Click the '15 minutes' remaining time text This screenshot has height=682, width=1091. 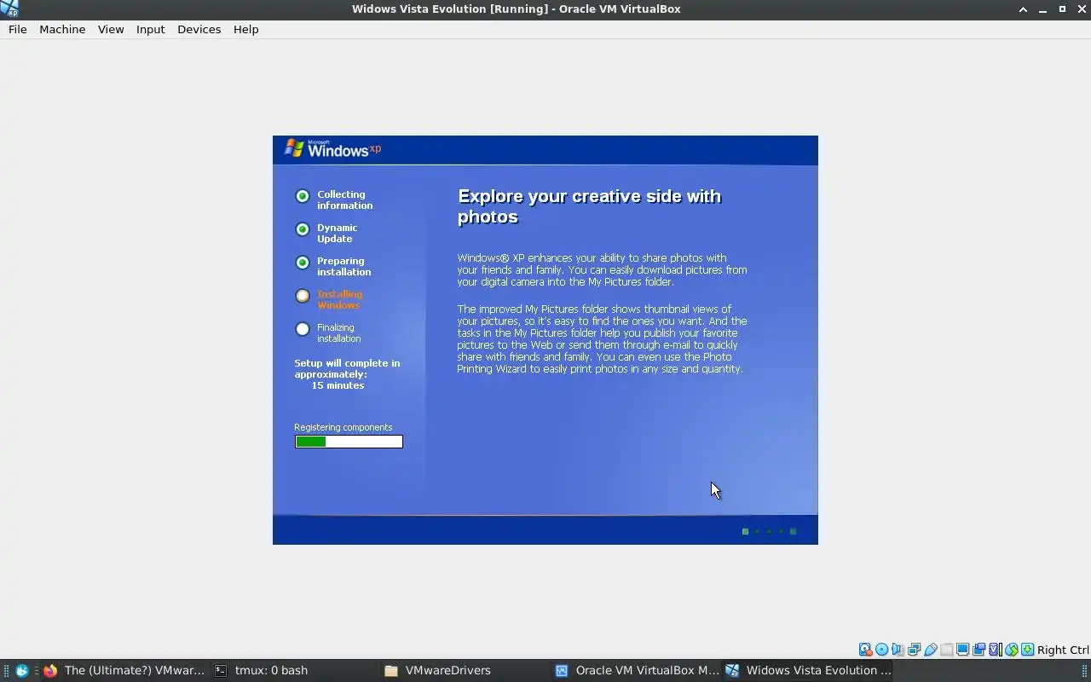[x=338, y=385]
